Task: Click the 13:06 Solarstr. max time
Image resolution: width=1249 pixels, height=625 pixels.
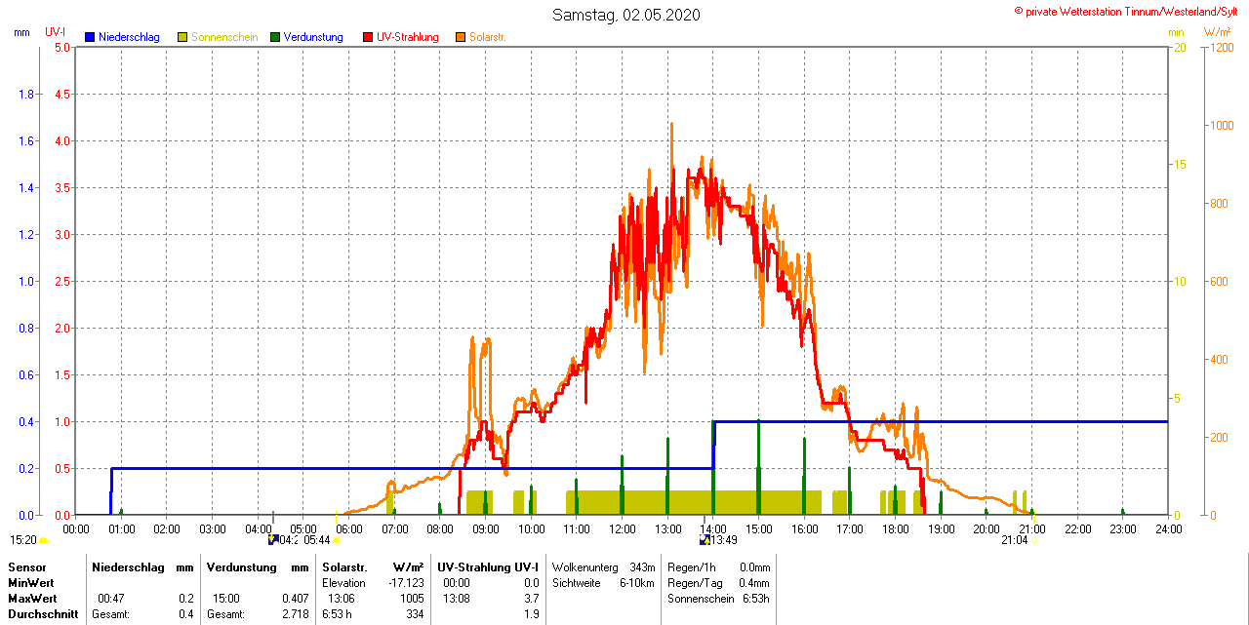Action: coord(341,598)
